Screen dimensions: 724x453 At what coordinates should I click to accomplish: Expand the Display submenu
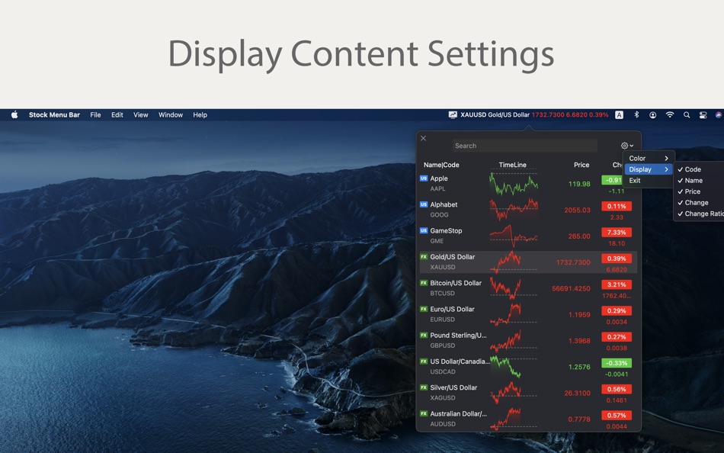(649, 169)
